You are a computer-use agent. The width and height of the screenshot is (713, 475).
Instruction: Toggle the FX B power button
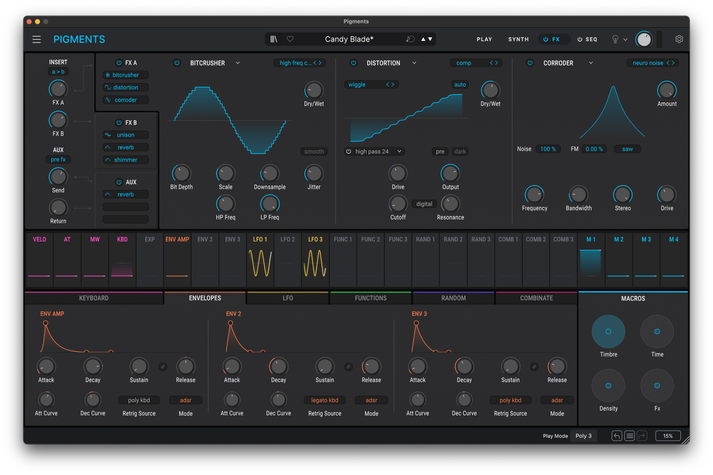[118, 122]
